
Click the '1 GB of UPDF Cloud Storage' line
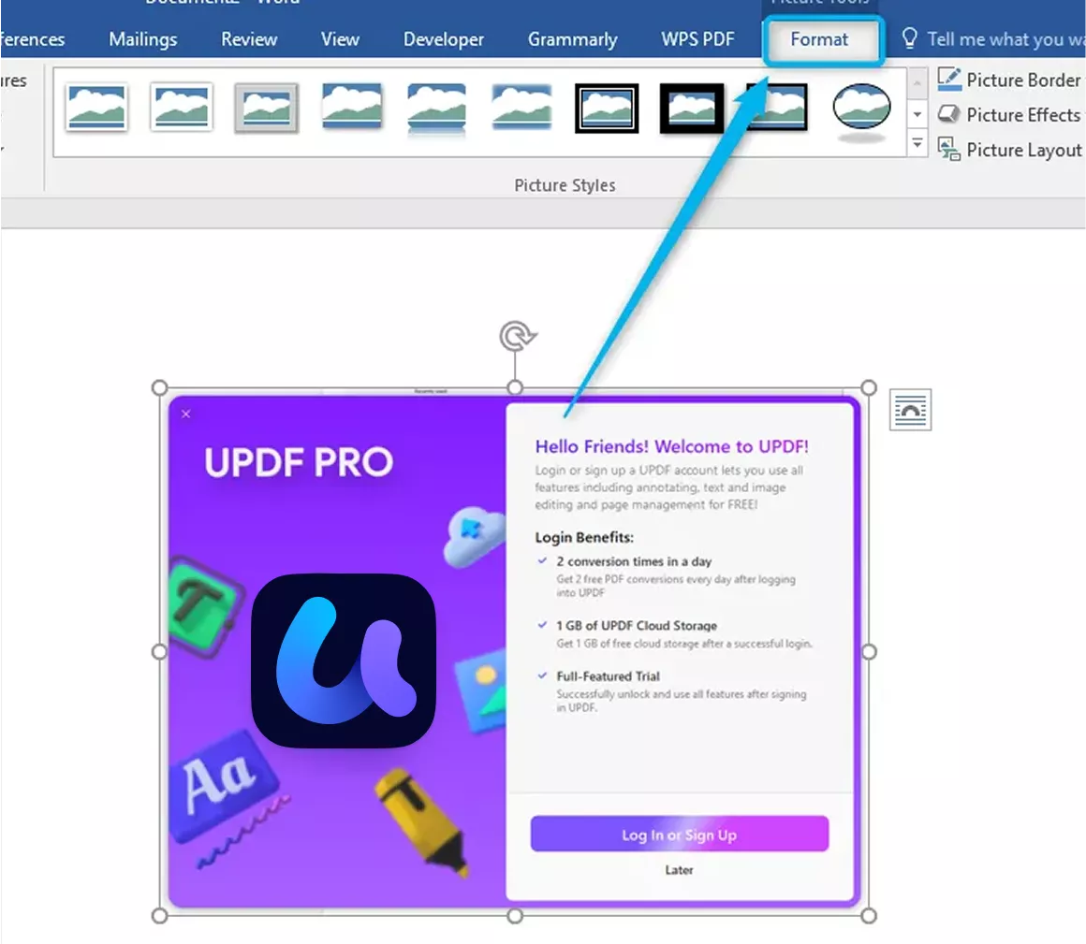tap(637, 626)
